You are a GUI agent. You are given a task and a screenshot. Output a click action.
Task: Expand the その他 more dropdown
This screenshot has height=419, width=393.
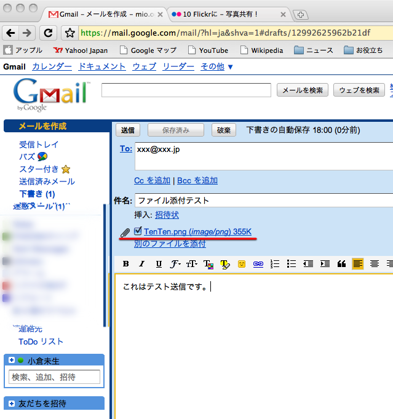pos(216,66)
